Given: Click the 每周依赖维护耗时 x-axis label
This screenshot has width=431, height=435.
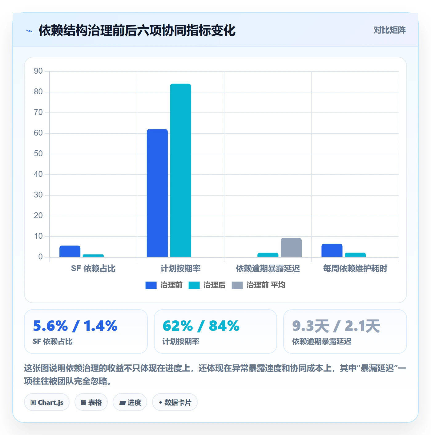Looking at the screenshot, I should coord(355,268).
